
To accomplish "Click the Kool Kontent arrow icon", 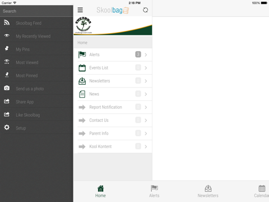I will 82,146.
